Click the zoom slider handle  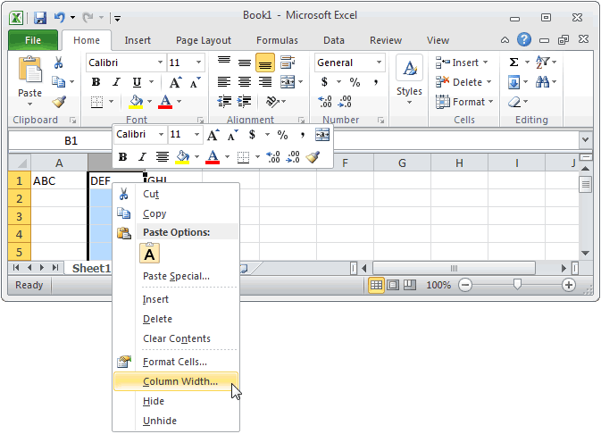[517, 284]
